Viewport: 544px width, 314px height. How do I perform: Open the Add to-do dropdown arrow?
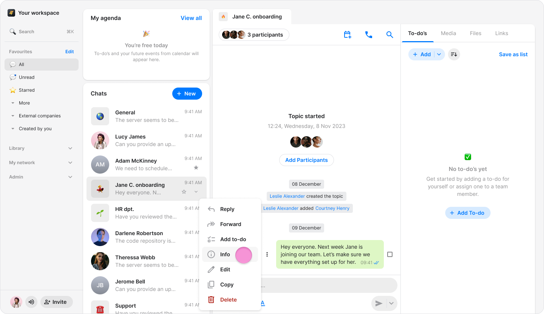point(439,54)
